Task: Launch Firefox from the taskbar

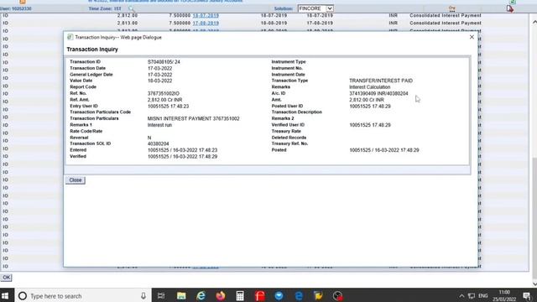Action: click(x=220, y=296)
